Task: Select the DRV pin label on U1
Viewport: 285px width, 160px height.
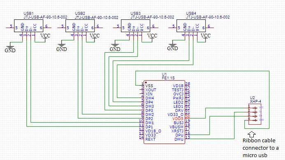Action: pos(179,111)
